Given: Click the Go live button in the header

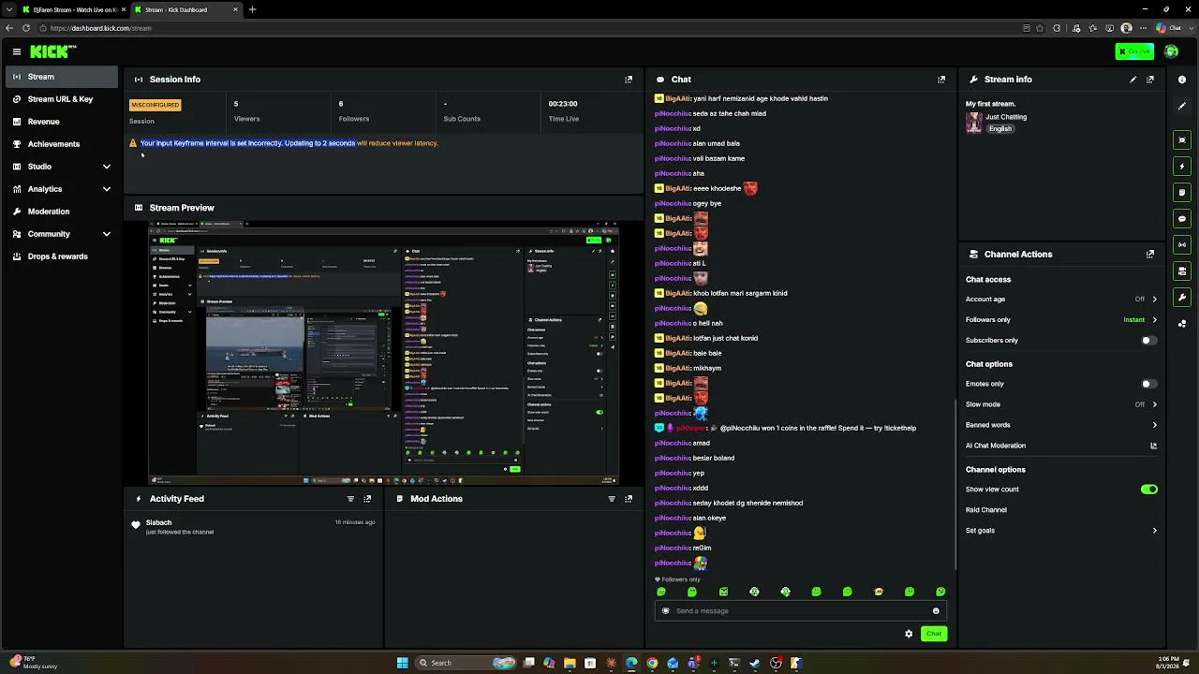Looking at the screenshot, I should (1134, 51).
